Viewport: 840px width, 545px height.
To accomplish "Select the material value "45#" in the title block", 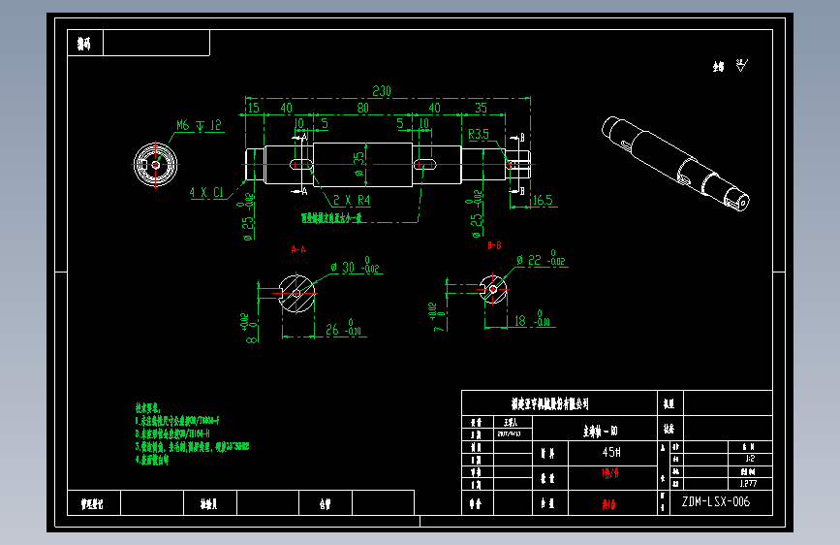I will [x=611, y=452].
